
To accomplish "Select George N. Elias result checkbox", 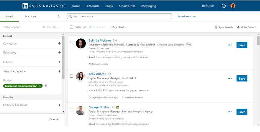I will tap(72, 109).
